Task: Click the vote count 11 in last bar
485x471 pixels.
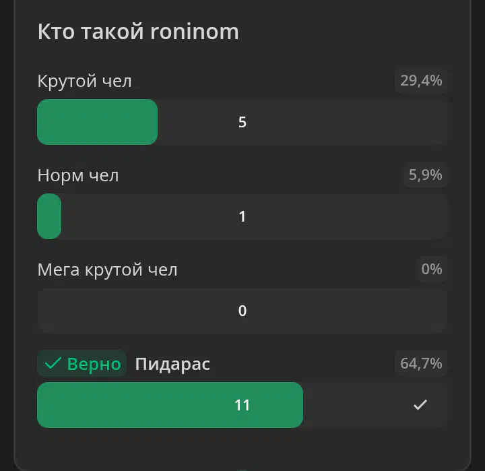Action: pyautogui.click(x=243, y=405)
